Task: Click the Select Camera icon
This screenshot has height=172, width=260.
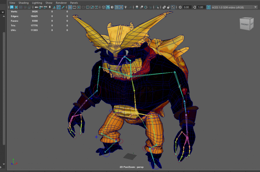Action: click(x=36, y=7)
